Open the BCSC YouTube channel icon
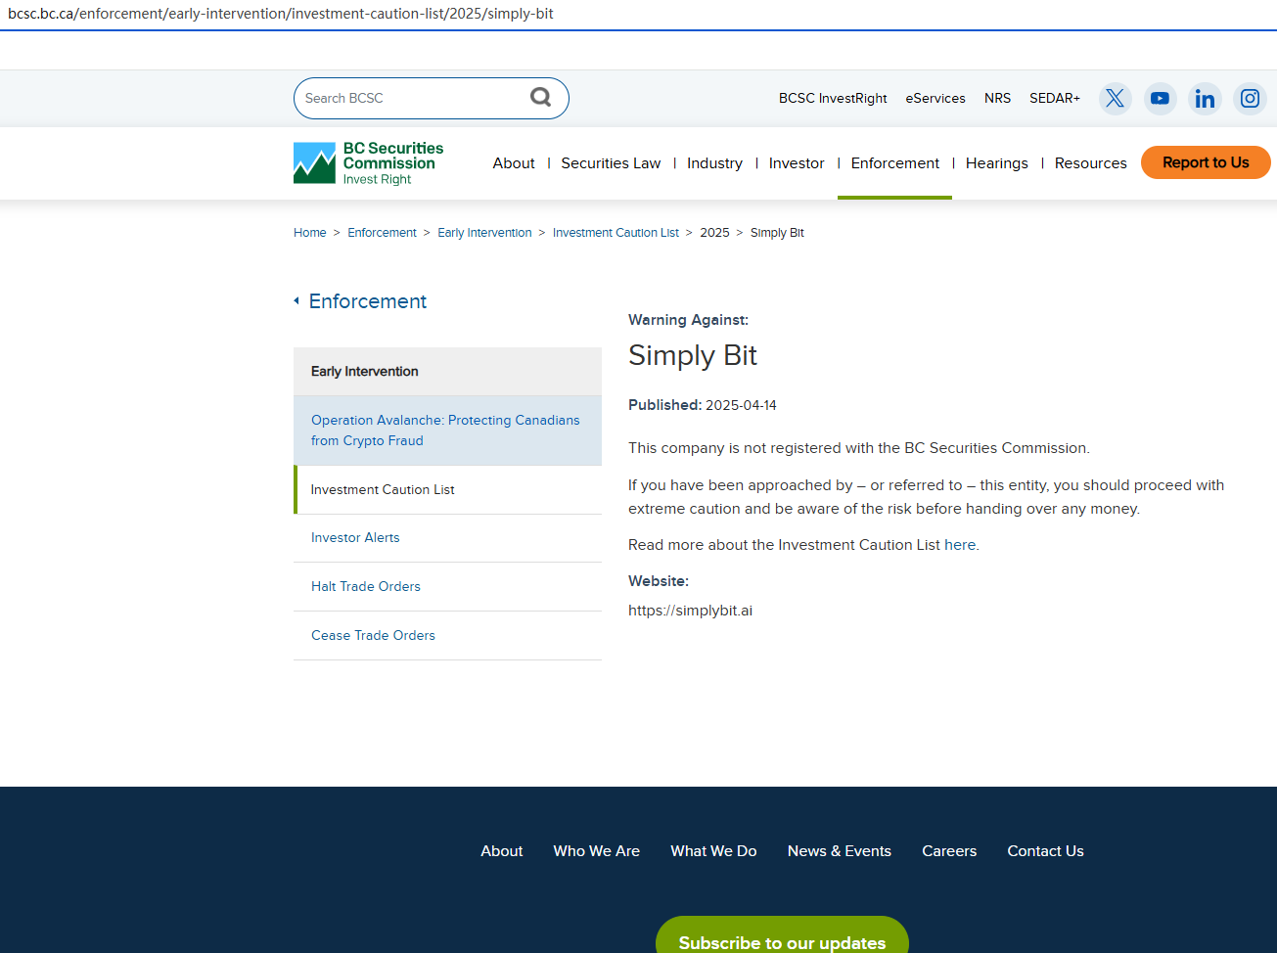 click(1160, 98)
